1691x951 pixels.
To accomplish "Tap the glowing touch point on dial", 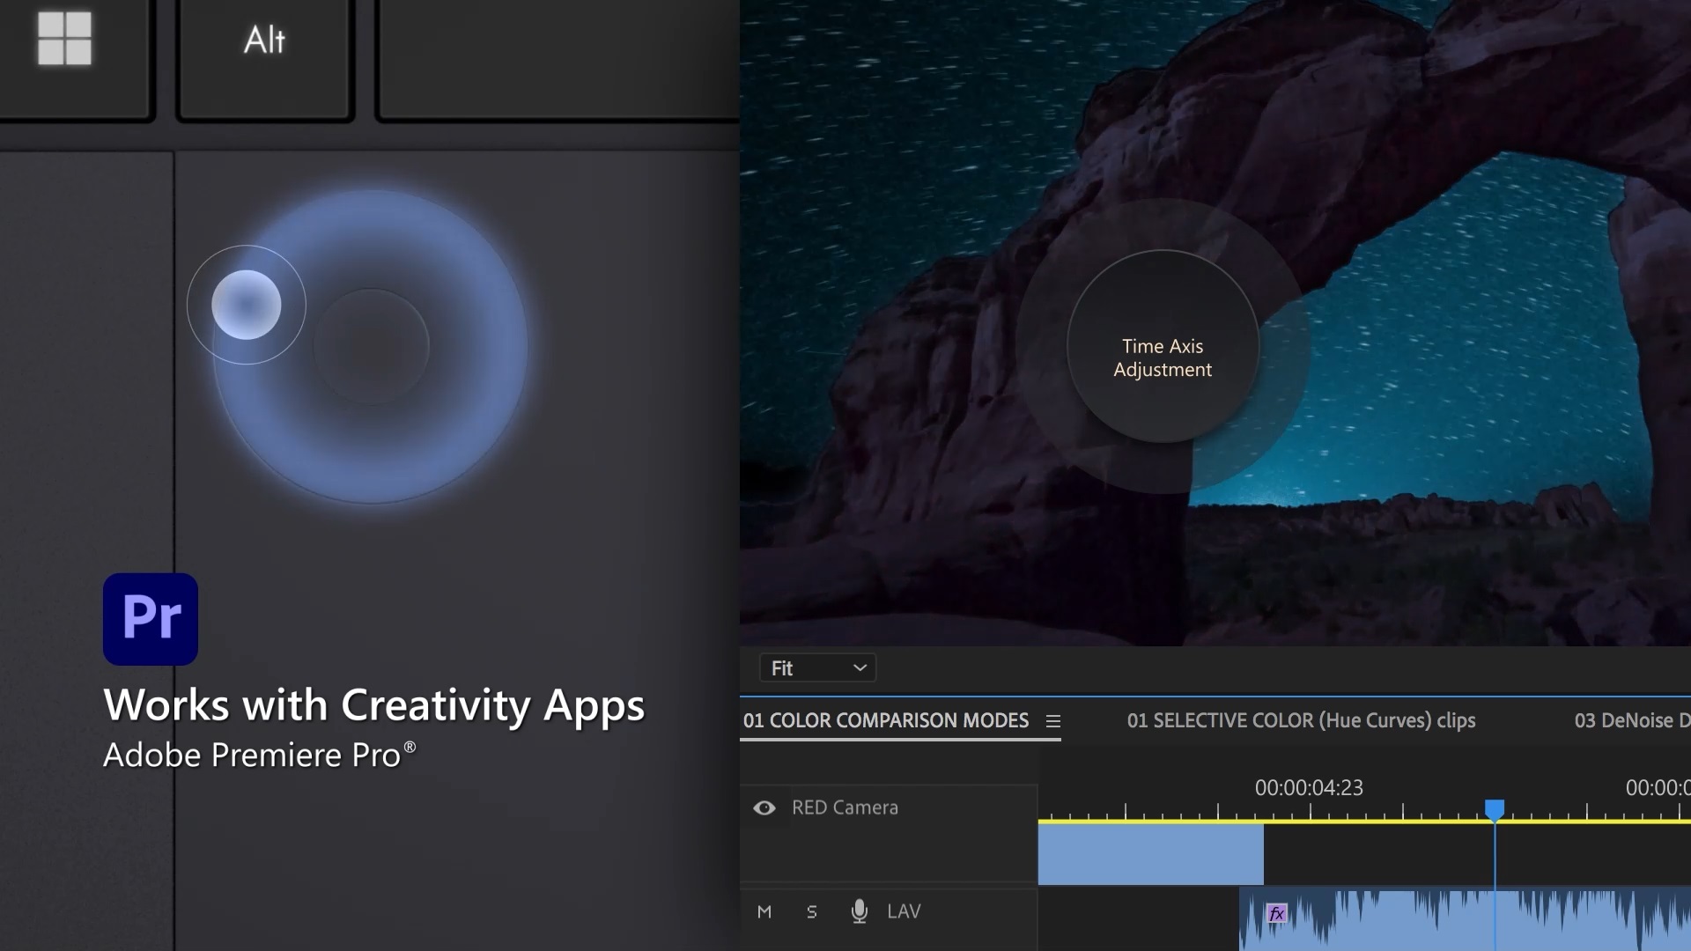I will coord(247,305).
